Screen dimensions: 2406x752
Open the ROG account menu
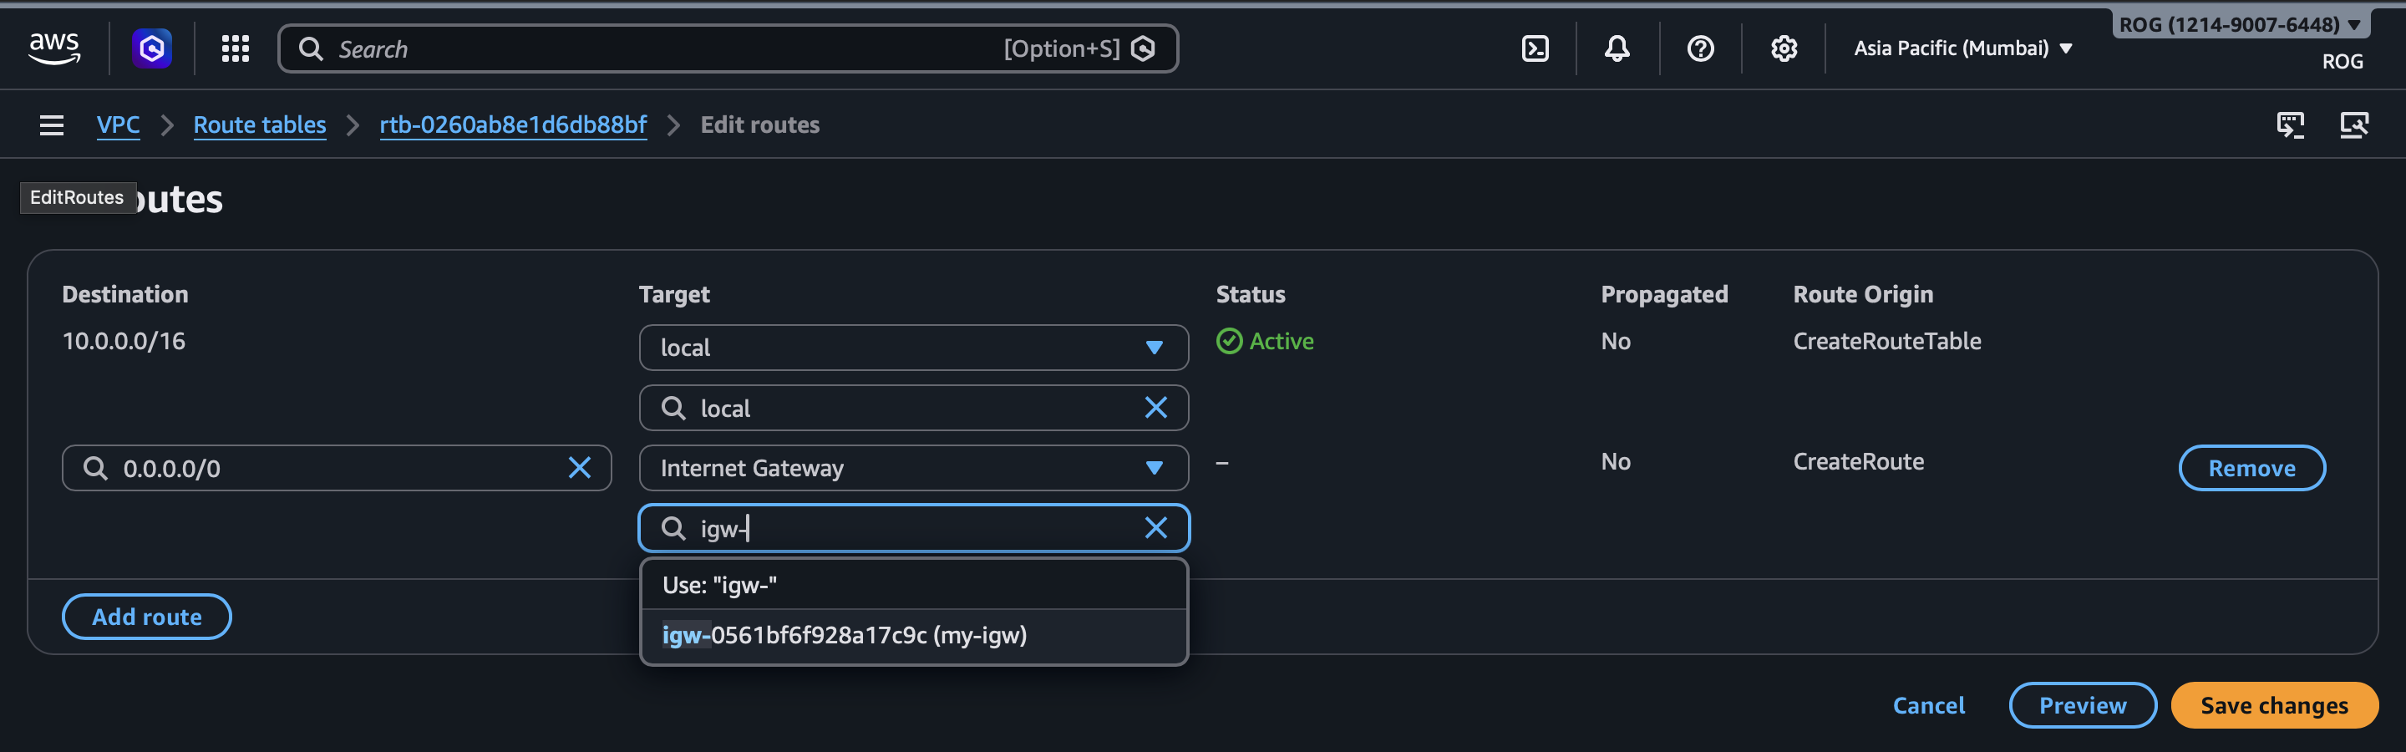tap(2239, 24)
